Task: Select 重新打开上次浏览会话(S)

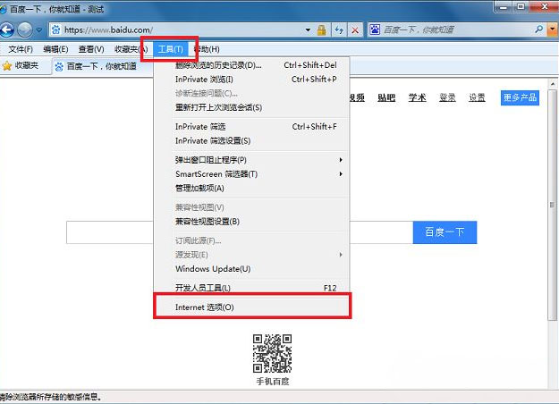Action: 251,107
